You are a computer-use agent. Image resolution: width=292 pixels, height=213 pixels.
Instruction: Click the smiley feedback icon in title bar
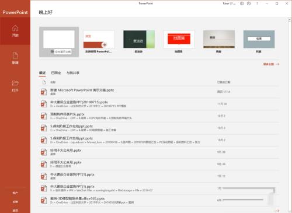[x=242, y=4]
